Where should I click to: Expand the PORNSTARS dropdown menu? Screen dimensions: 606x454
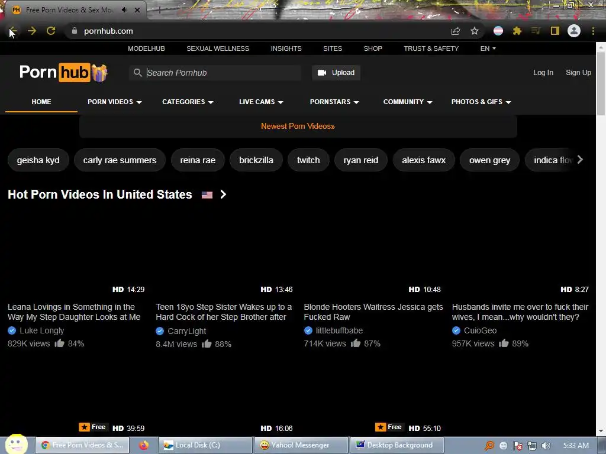(x=334, y=102)
